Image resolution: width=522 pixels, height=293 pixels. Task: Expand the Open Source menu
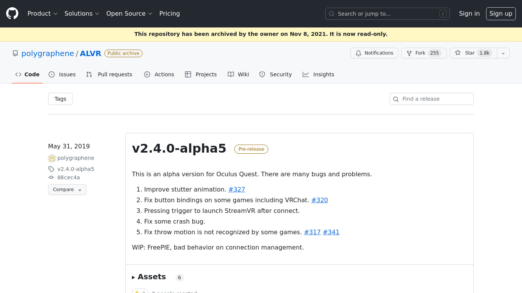coord(129,13)
